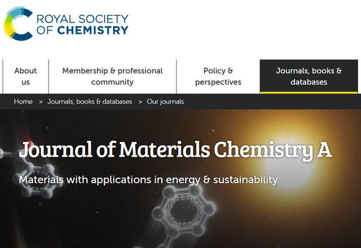Open the About us menu
The width and height of the screenshot is (361, 248).
tap(25, 76)
